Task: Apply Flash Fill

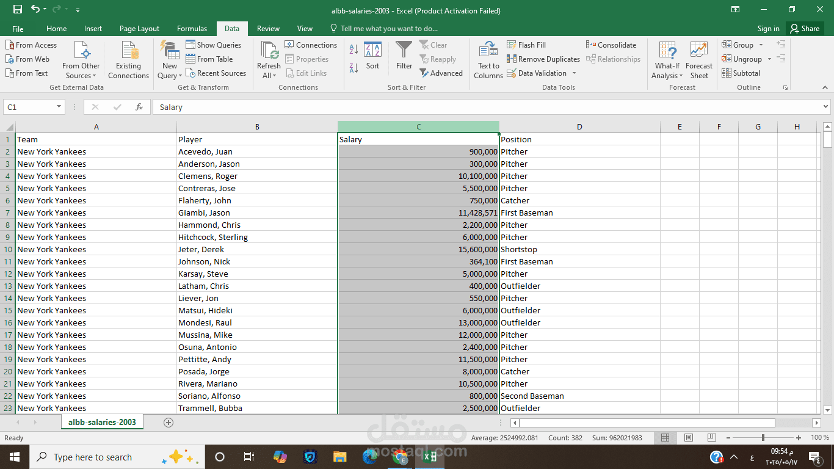Action: pos(526,45)
